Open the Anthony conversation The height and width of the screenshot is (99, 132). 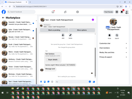click(x=18, y=60)
